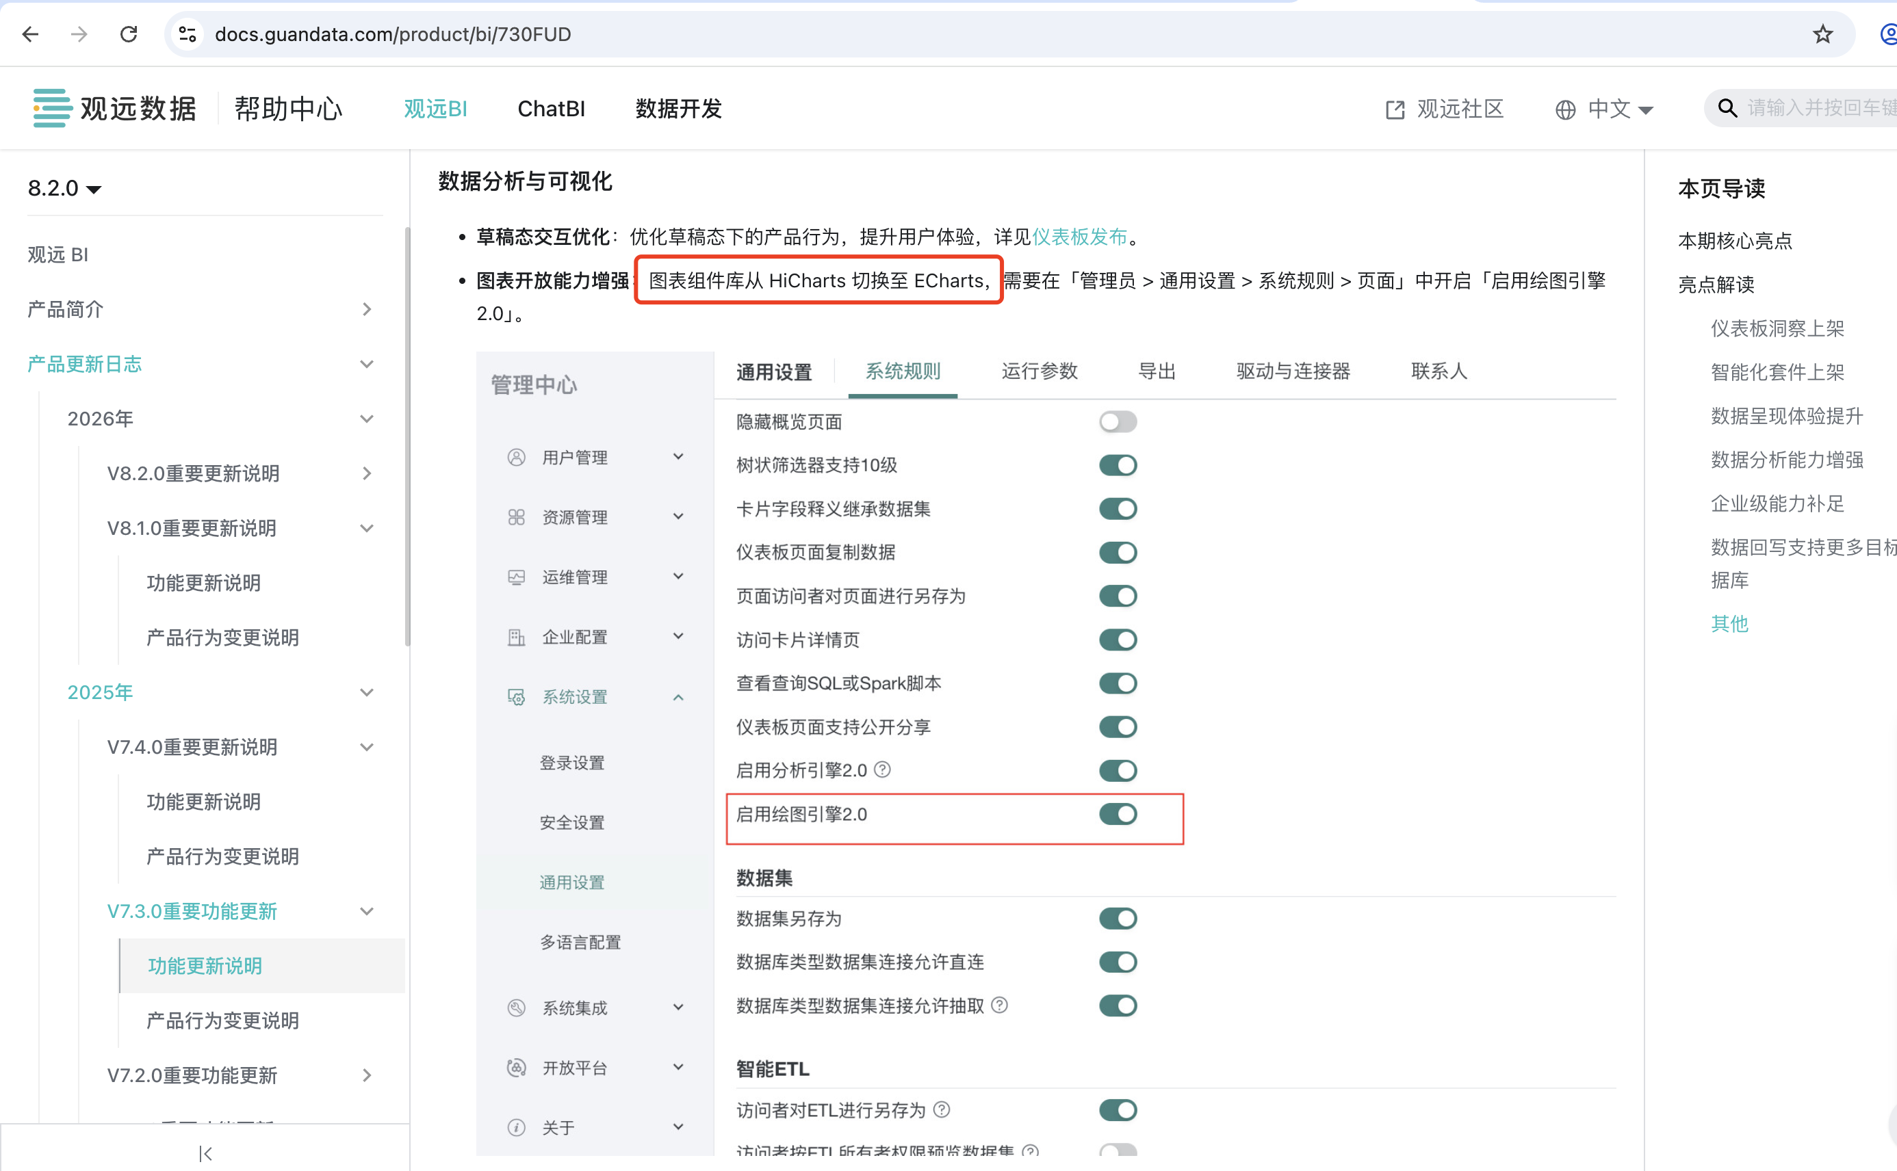Select the 运行参数 tab

1039,371
